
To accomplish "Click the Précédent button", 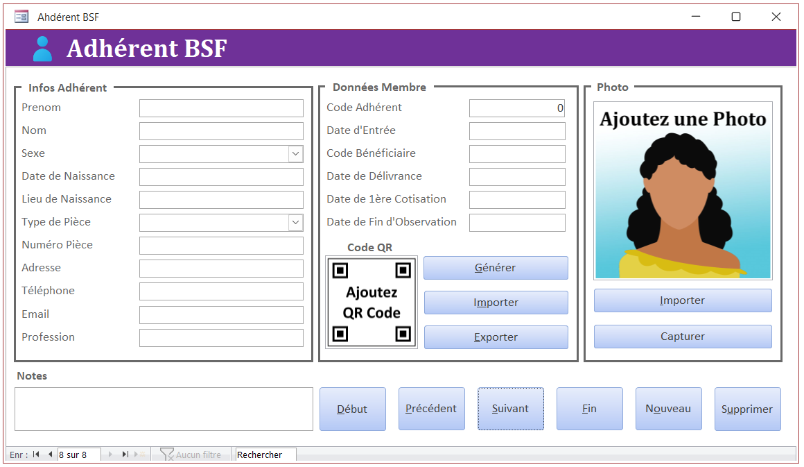I will click(x=432, y=409).
